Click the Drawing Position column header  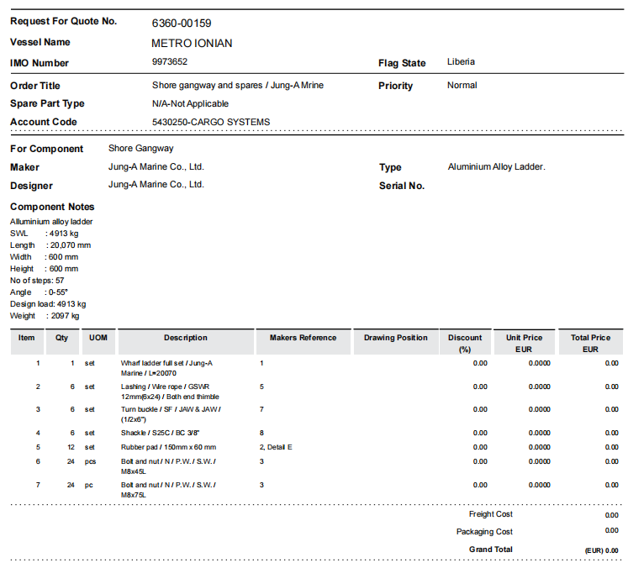pyautogui.click(x=395, y=338)
